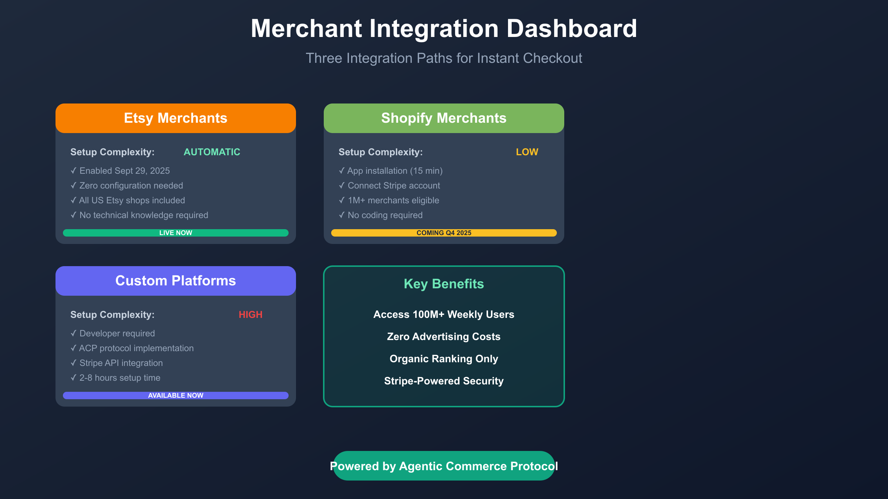This screenshot has width=888, height=499.
Task: Click checkmark next to No coding required
Action: click(342, 215)
